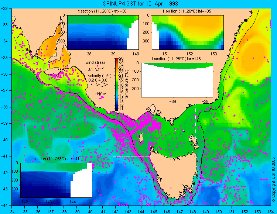
Task: Click the '© Copyright CSIRO 2005' text
Action: point(273,180)
